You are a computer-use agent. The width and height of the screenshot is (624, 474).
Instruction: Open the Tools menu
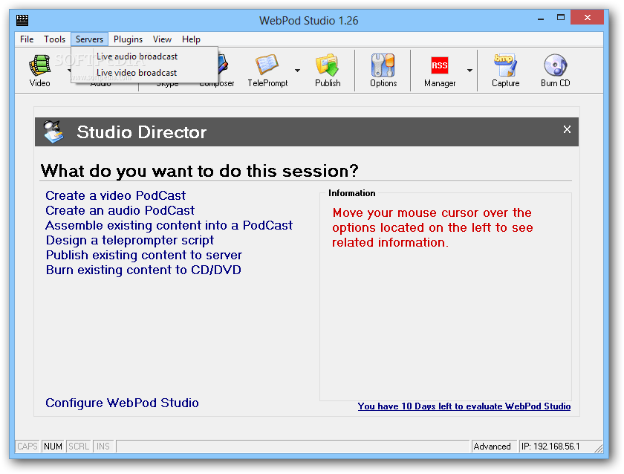(x=54, y=39)
